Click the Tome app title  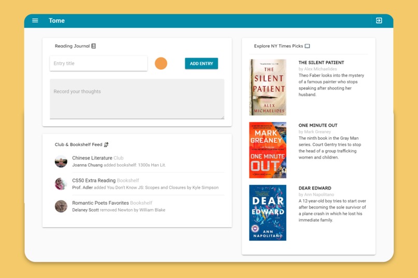57,21
